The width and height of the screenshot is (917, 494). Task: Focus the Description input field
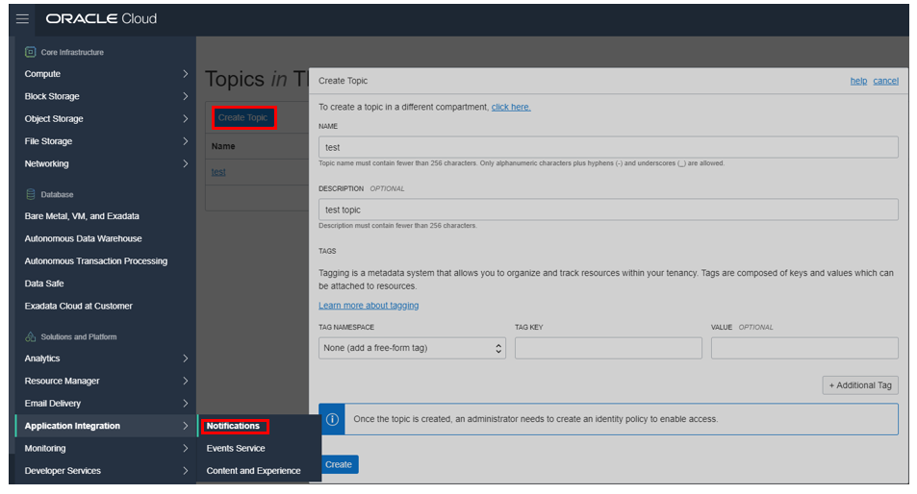click(x=608, y=210)
